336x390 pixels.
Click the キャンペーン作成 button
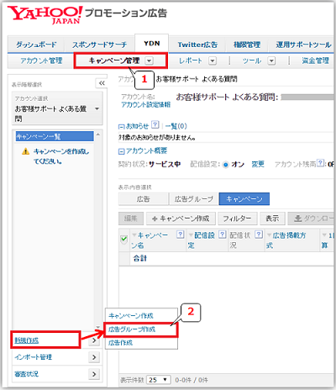tap(181, 219)
